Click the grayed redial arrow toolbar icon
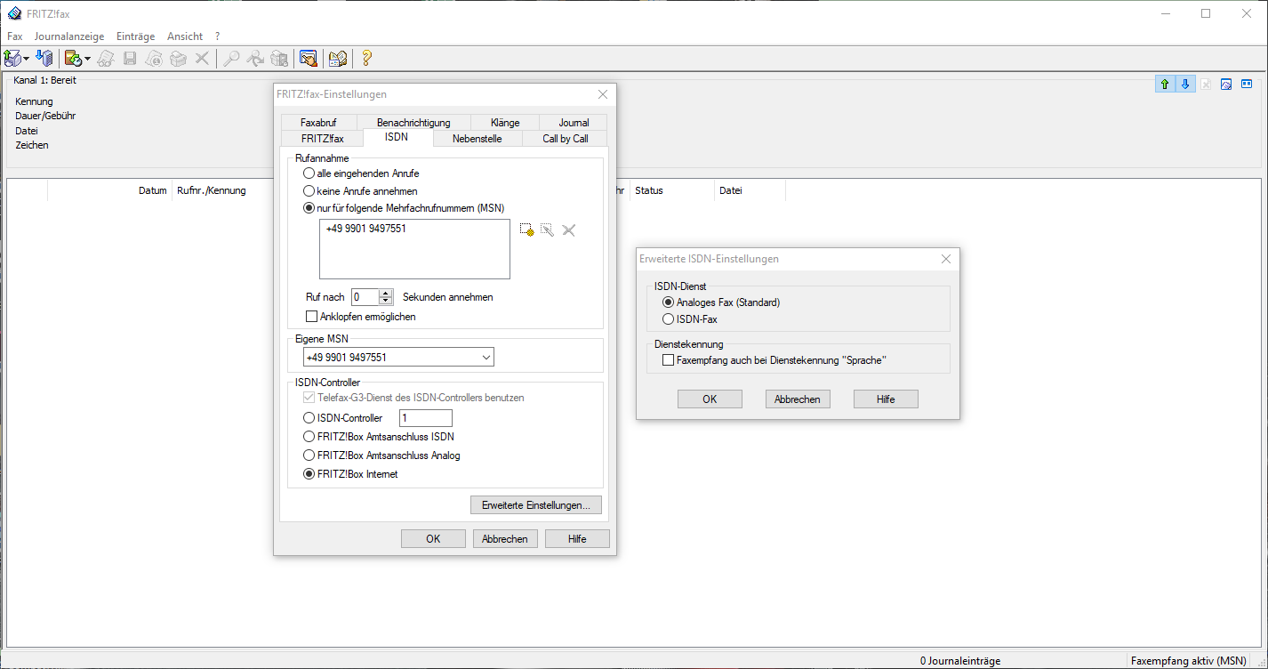Image resolution: width=1268 pixels, height=669 pixels. [x=255, y=59]
